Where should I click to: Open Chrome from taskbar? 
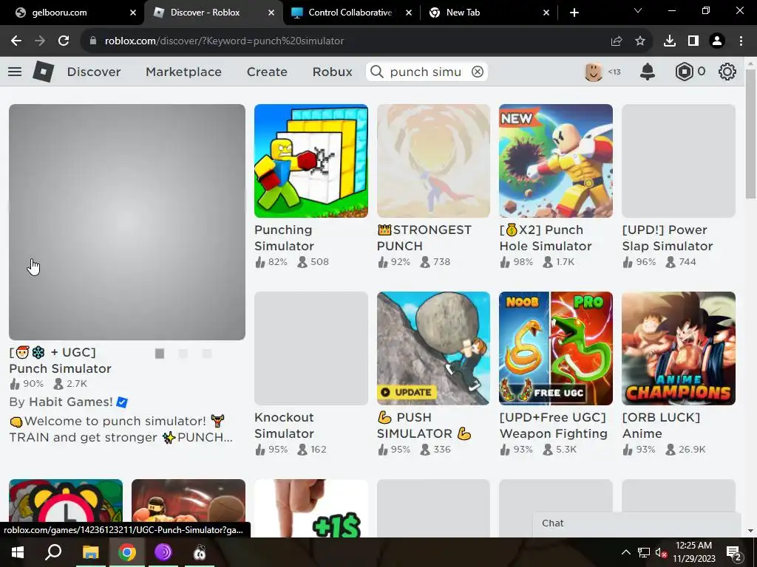(x=127, y=552)
